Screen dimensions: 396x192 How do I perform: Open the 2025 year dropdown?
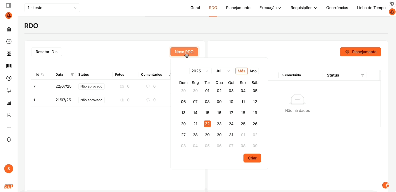point(200,71)
